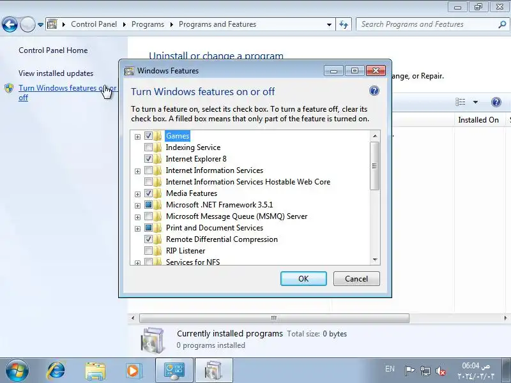Confirm with the OK button
511x383 pixels.
pos(303,279)
